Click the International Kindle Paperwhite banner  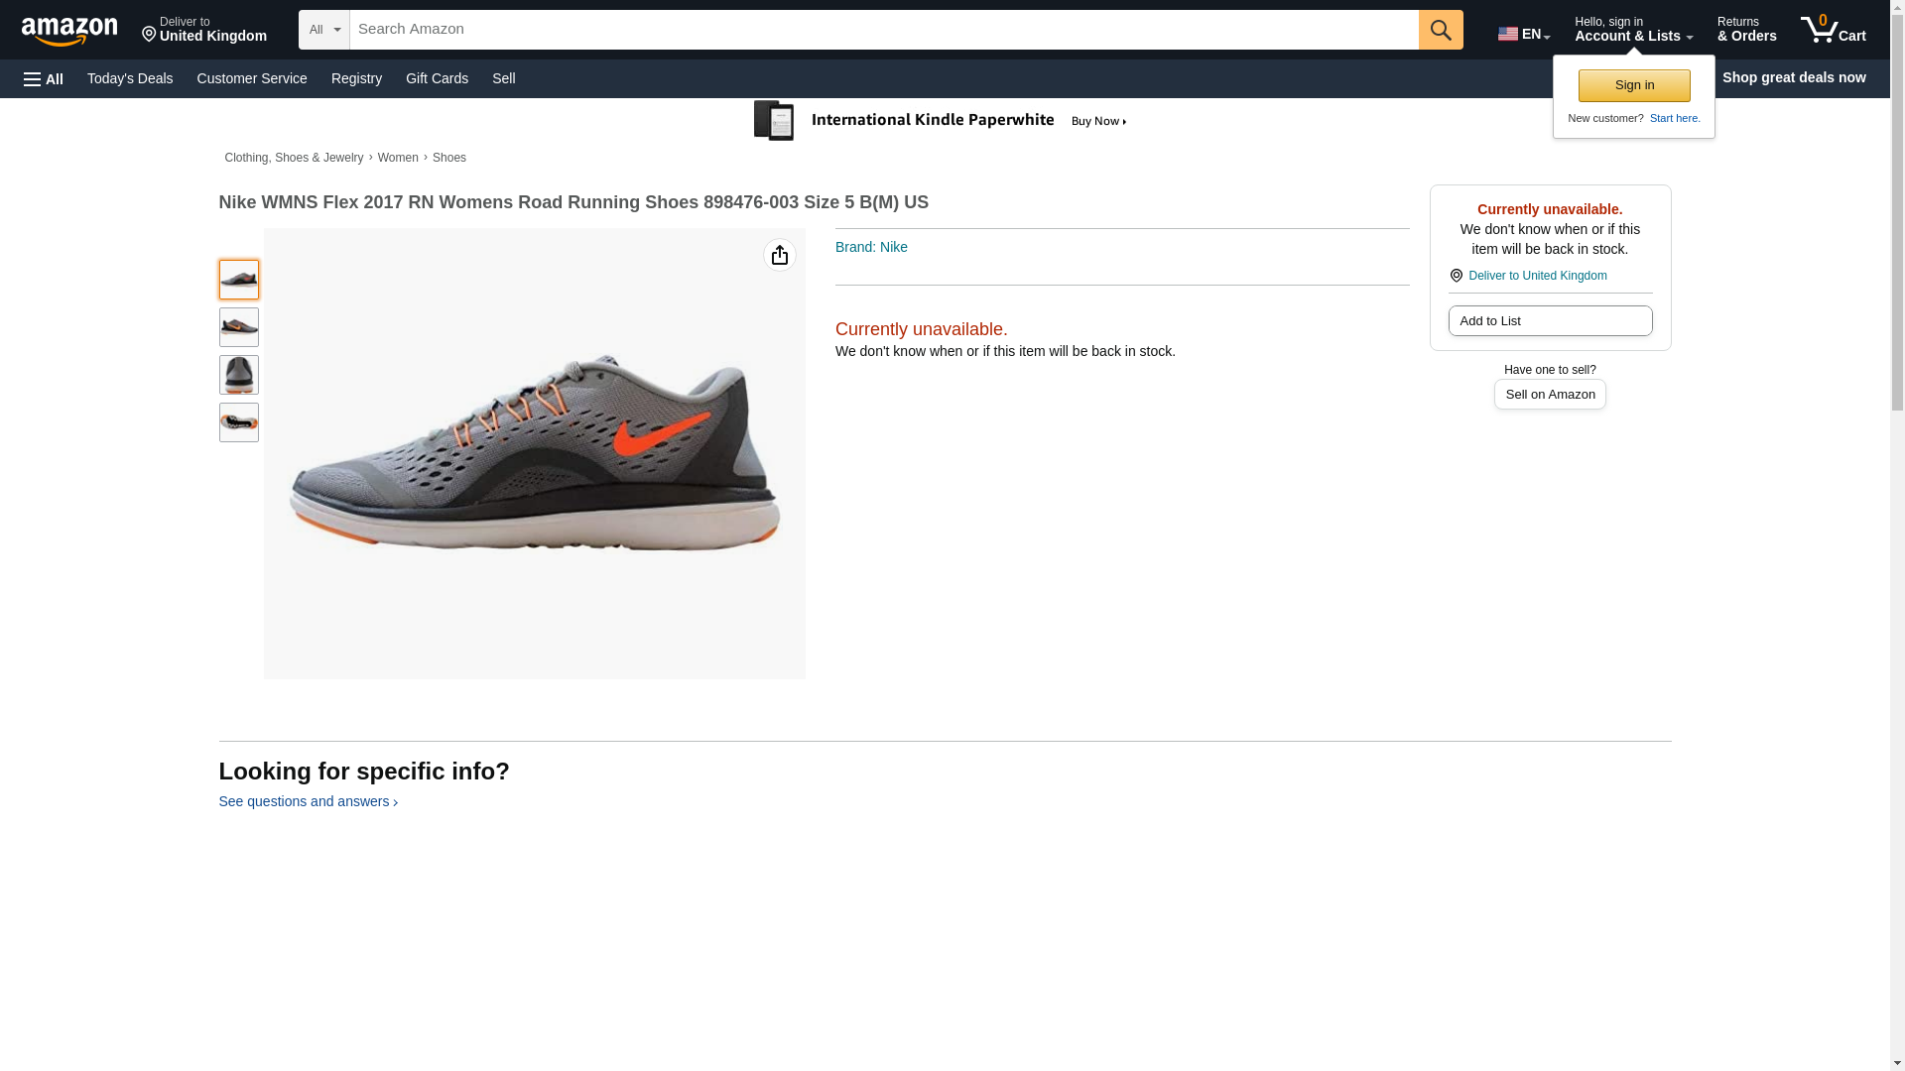(940, 121)
